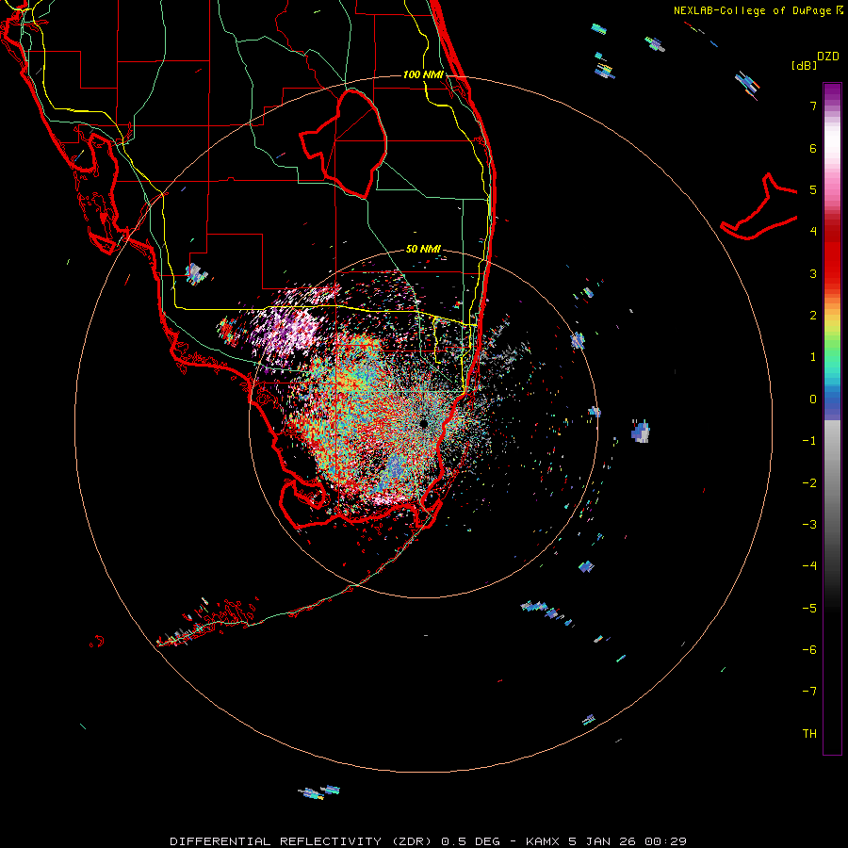This screenshot has height=848, width=848.
Task: Click the 2 value on the dB scale
Action: point(813,316)
